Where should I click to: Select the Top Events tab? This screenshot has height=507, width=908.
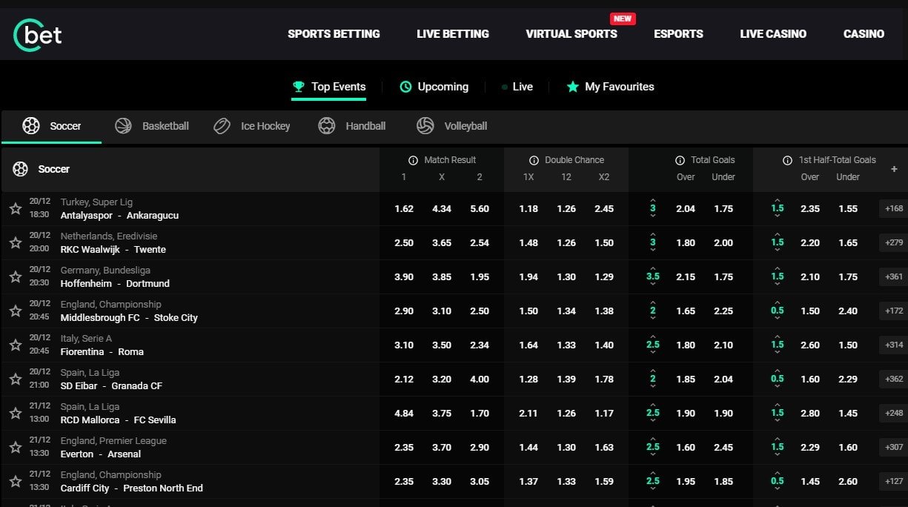(329, 87)
